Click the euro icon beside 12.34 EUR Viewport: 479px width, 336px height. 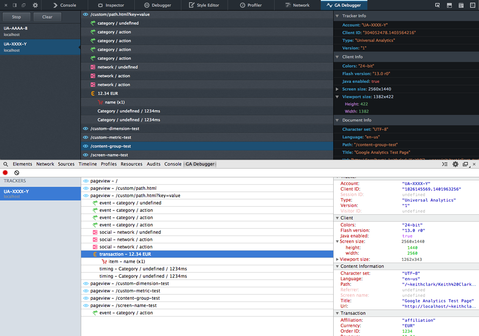tap(93, 94)
